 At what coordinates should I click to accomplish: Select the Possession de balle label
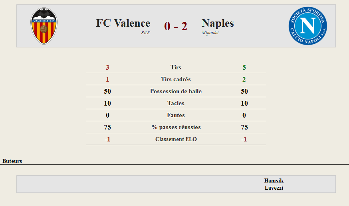click(x=176, y=91)
